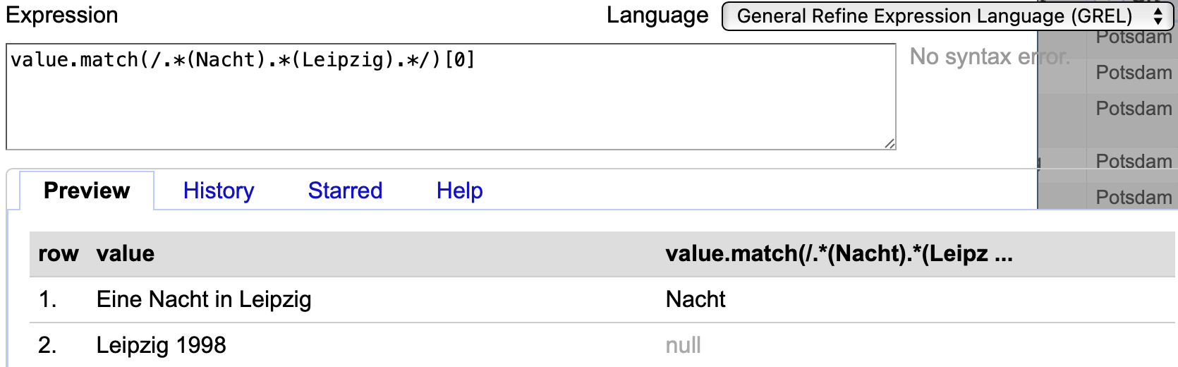Click the null result in row 2

(683, 345)
